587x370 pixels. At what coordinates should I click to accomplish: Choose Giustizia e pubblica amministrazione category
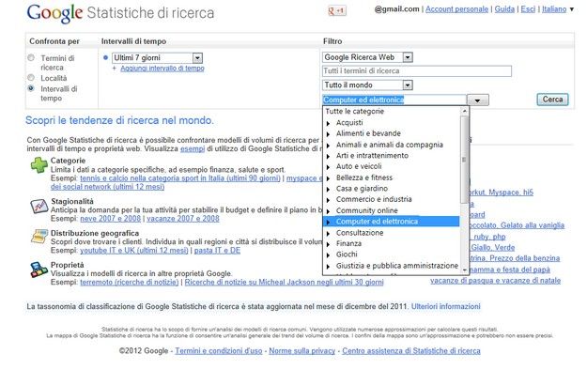tap(397, 266)
